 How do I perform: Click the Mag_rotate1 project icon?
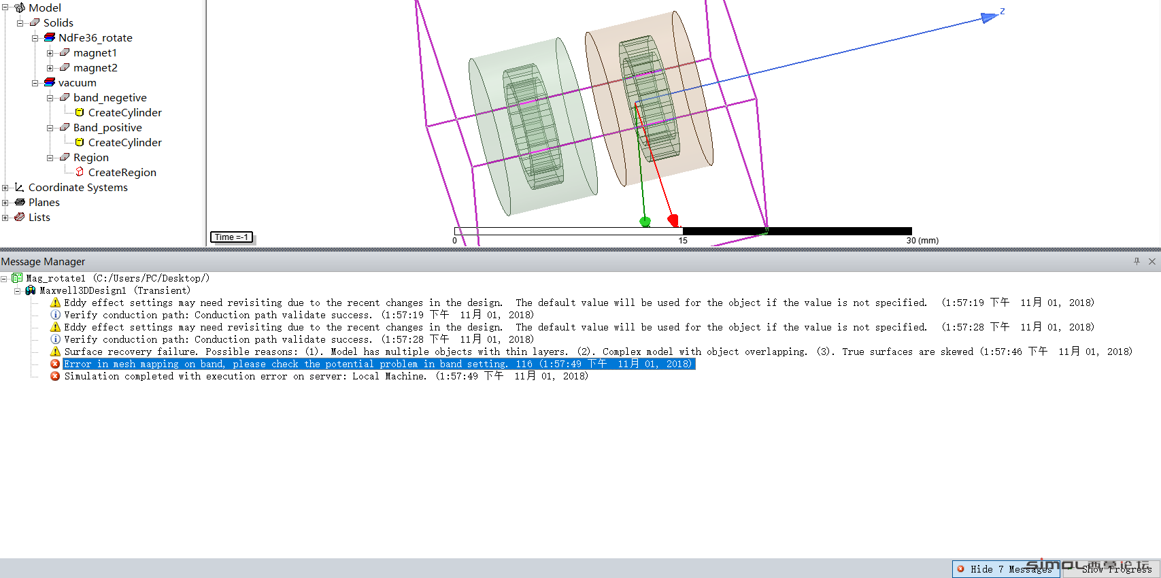point(18,278)
